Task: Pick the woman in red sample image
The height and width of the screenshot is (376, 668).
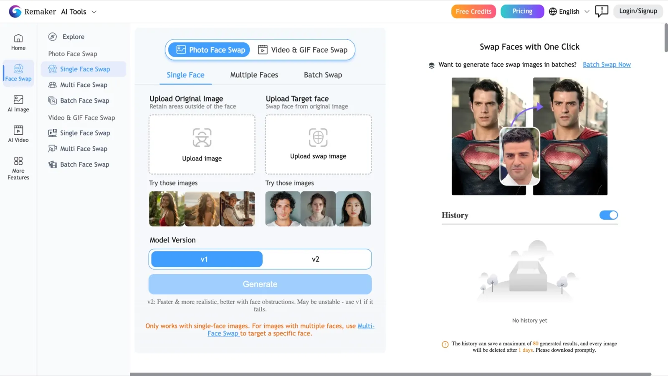Action: pos(167,209)
